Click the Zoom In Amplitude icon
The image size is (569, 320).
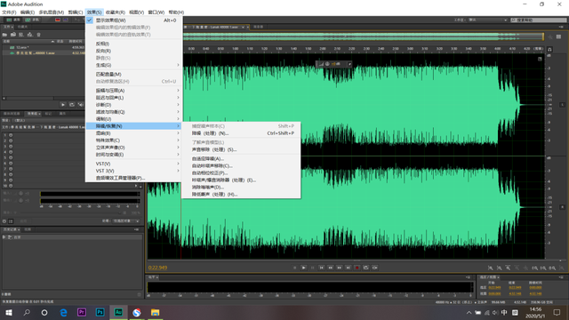coord(490,268)
